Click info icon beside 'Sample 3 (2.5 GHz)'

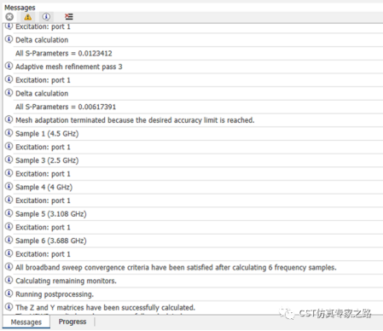(9, 160)
